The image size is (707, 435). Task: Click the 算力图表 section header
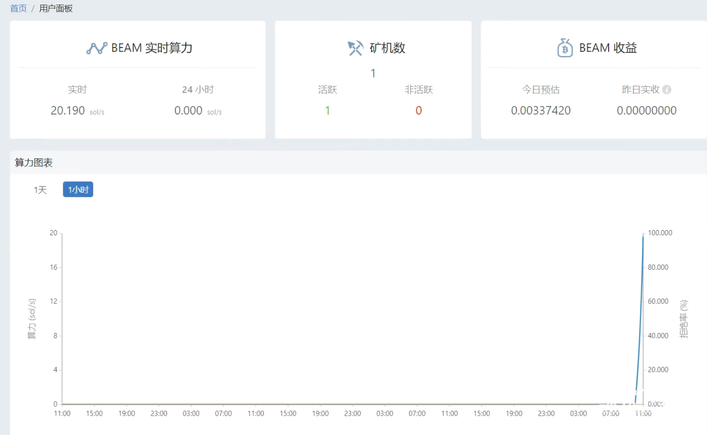click(x=34, y=163)
